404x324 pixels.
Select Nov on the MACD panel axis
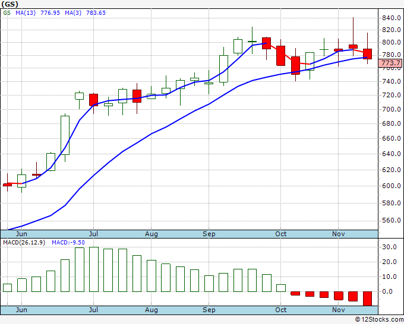(x=338, y=310)
